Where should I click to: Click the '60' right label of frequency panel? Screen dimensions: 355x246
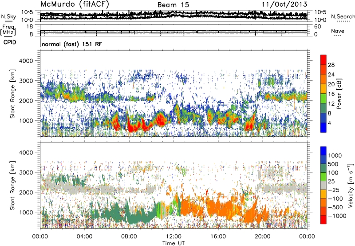(x=317, y=27)
